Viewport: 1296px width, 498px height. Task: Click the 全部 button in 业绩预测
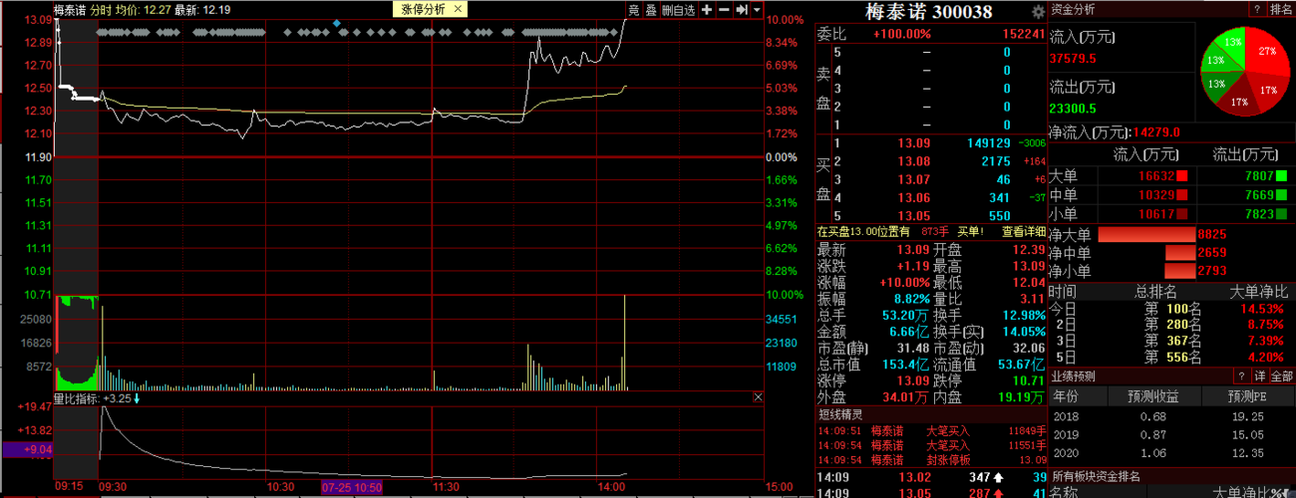[1281, 376]
